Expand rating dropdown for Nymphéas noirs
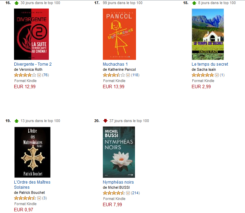Viewport: 245px width, 213px height. click(128, 193)
